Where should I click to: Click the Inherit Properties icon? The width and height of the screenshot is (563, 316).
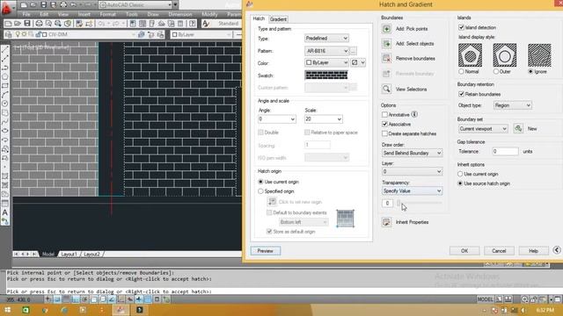tap(387, 222)
